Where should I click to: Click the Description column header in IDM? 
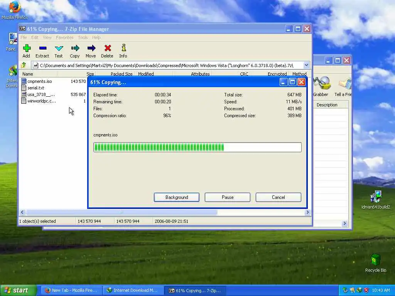point(331,105)
